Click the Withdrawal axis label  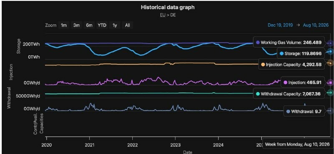(9, 98)
